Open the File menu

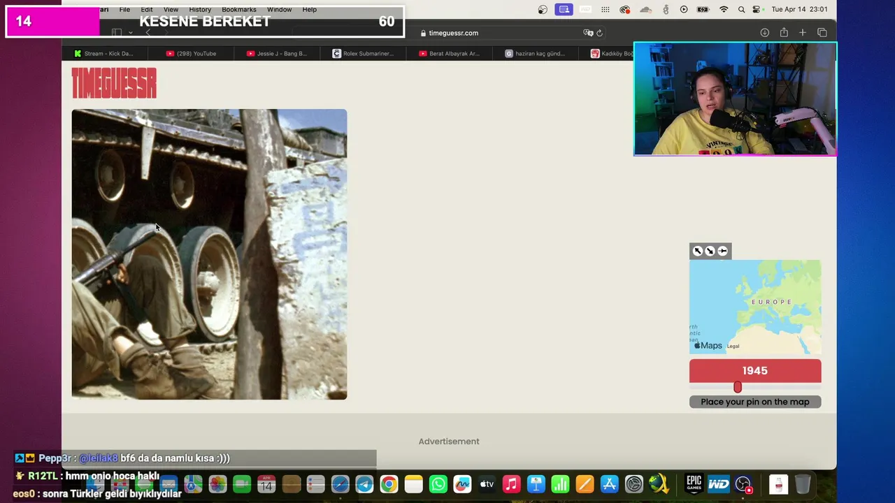pos(124,10)
